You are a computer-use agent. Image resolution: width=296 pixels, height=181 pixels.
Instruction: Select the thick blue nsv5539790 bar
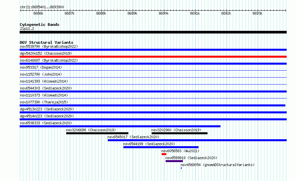[153, 50]
